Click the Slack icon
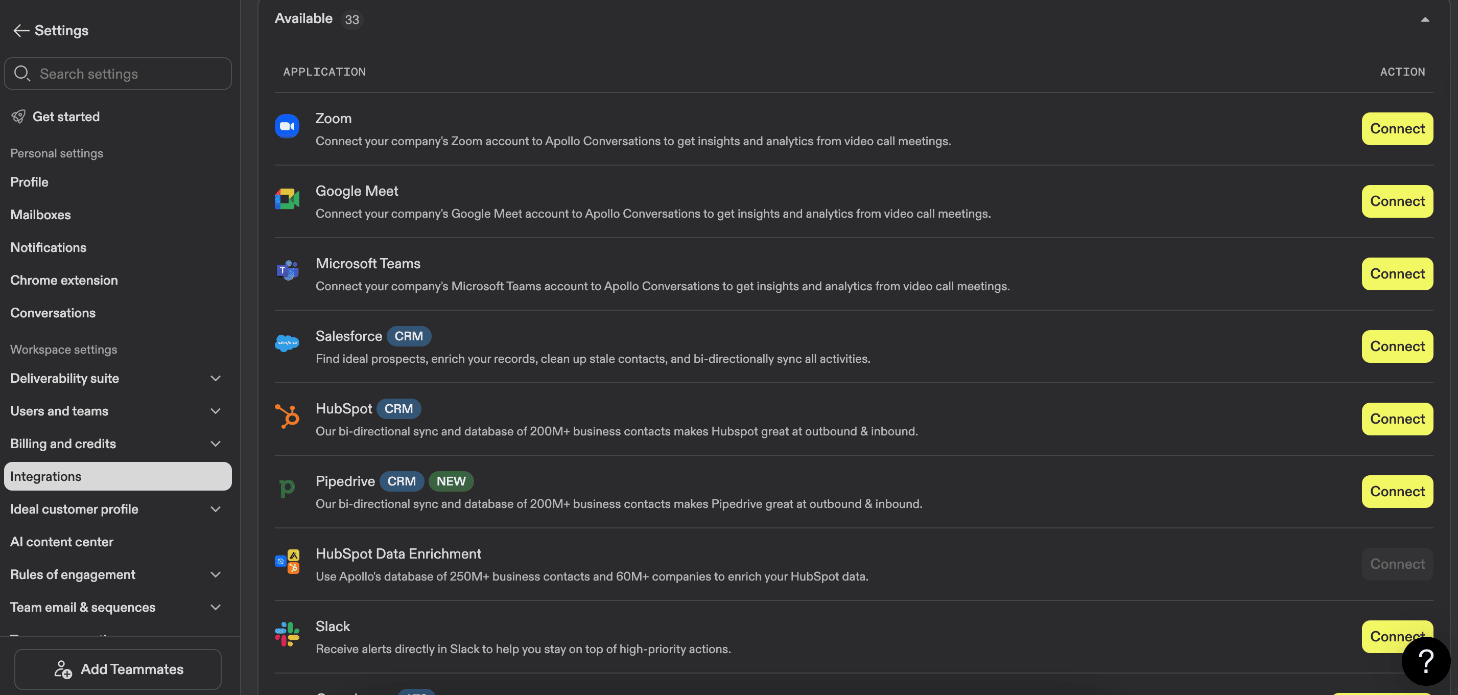This screenshot has width=1458, height=695. 287,634
